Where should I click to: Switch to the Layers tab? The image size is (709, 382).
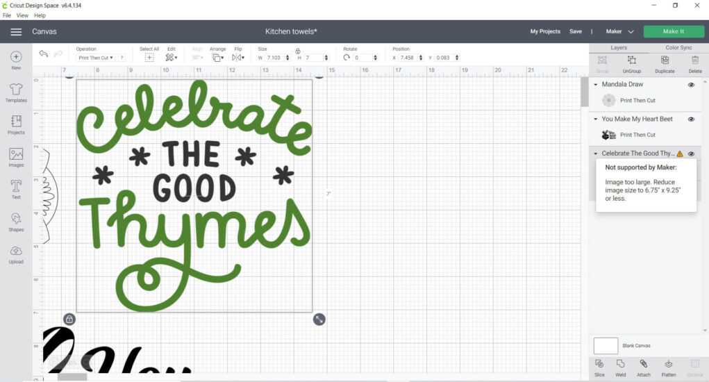pos(619,47)
